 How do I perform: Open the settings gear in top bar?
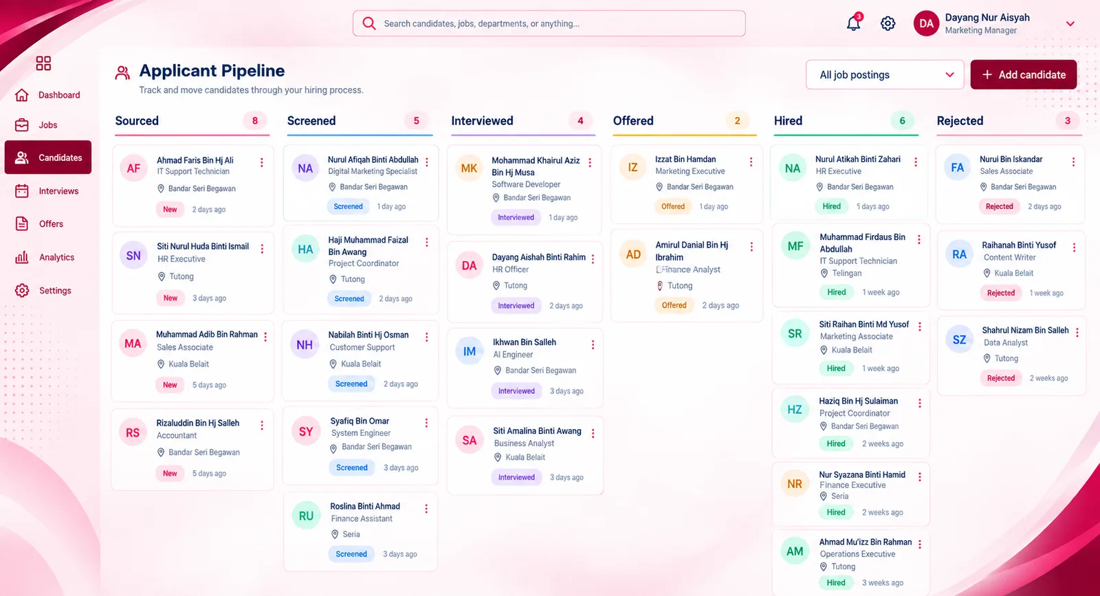(888, 23)
